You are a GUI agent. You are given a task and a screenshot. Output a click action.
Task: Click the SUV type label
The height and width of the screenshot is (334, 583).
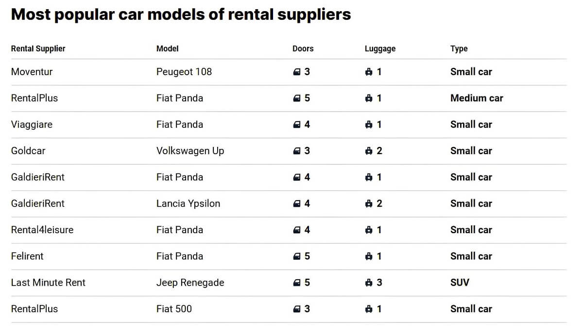[460, 283]
